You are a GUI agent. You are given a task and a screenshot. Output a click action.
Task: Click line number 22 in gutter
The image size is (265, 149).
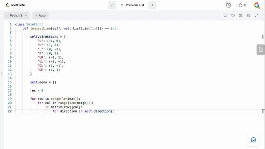10,111
